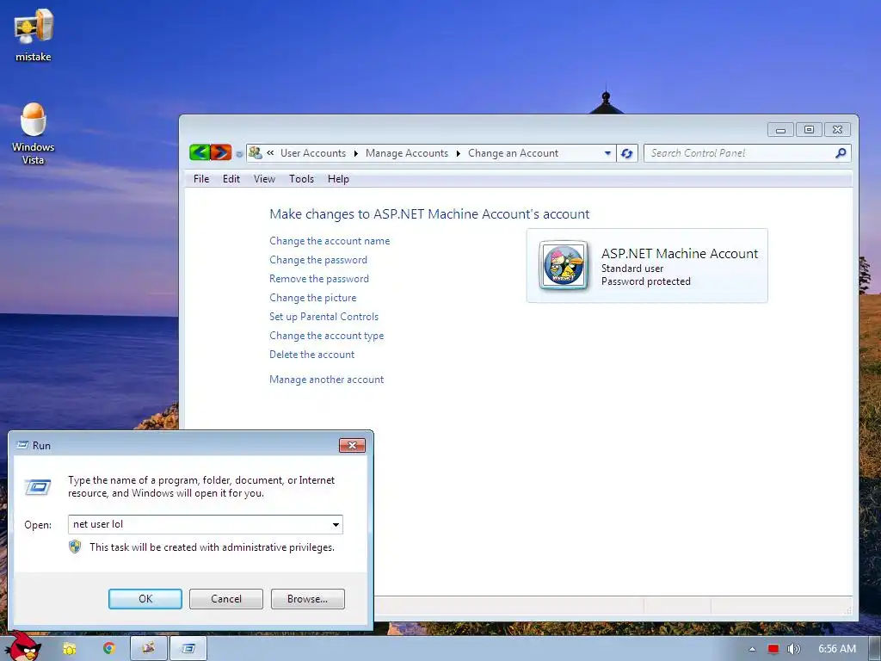Viewport: 881px width, 661px height.
Task: Switch to the User Accounts taskbar button
Action: pyautogui.click(x=148, y=649)
